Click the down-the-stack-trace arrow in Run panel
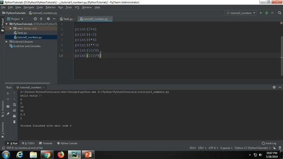Screen dimensions: 283x159 14,99
